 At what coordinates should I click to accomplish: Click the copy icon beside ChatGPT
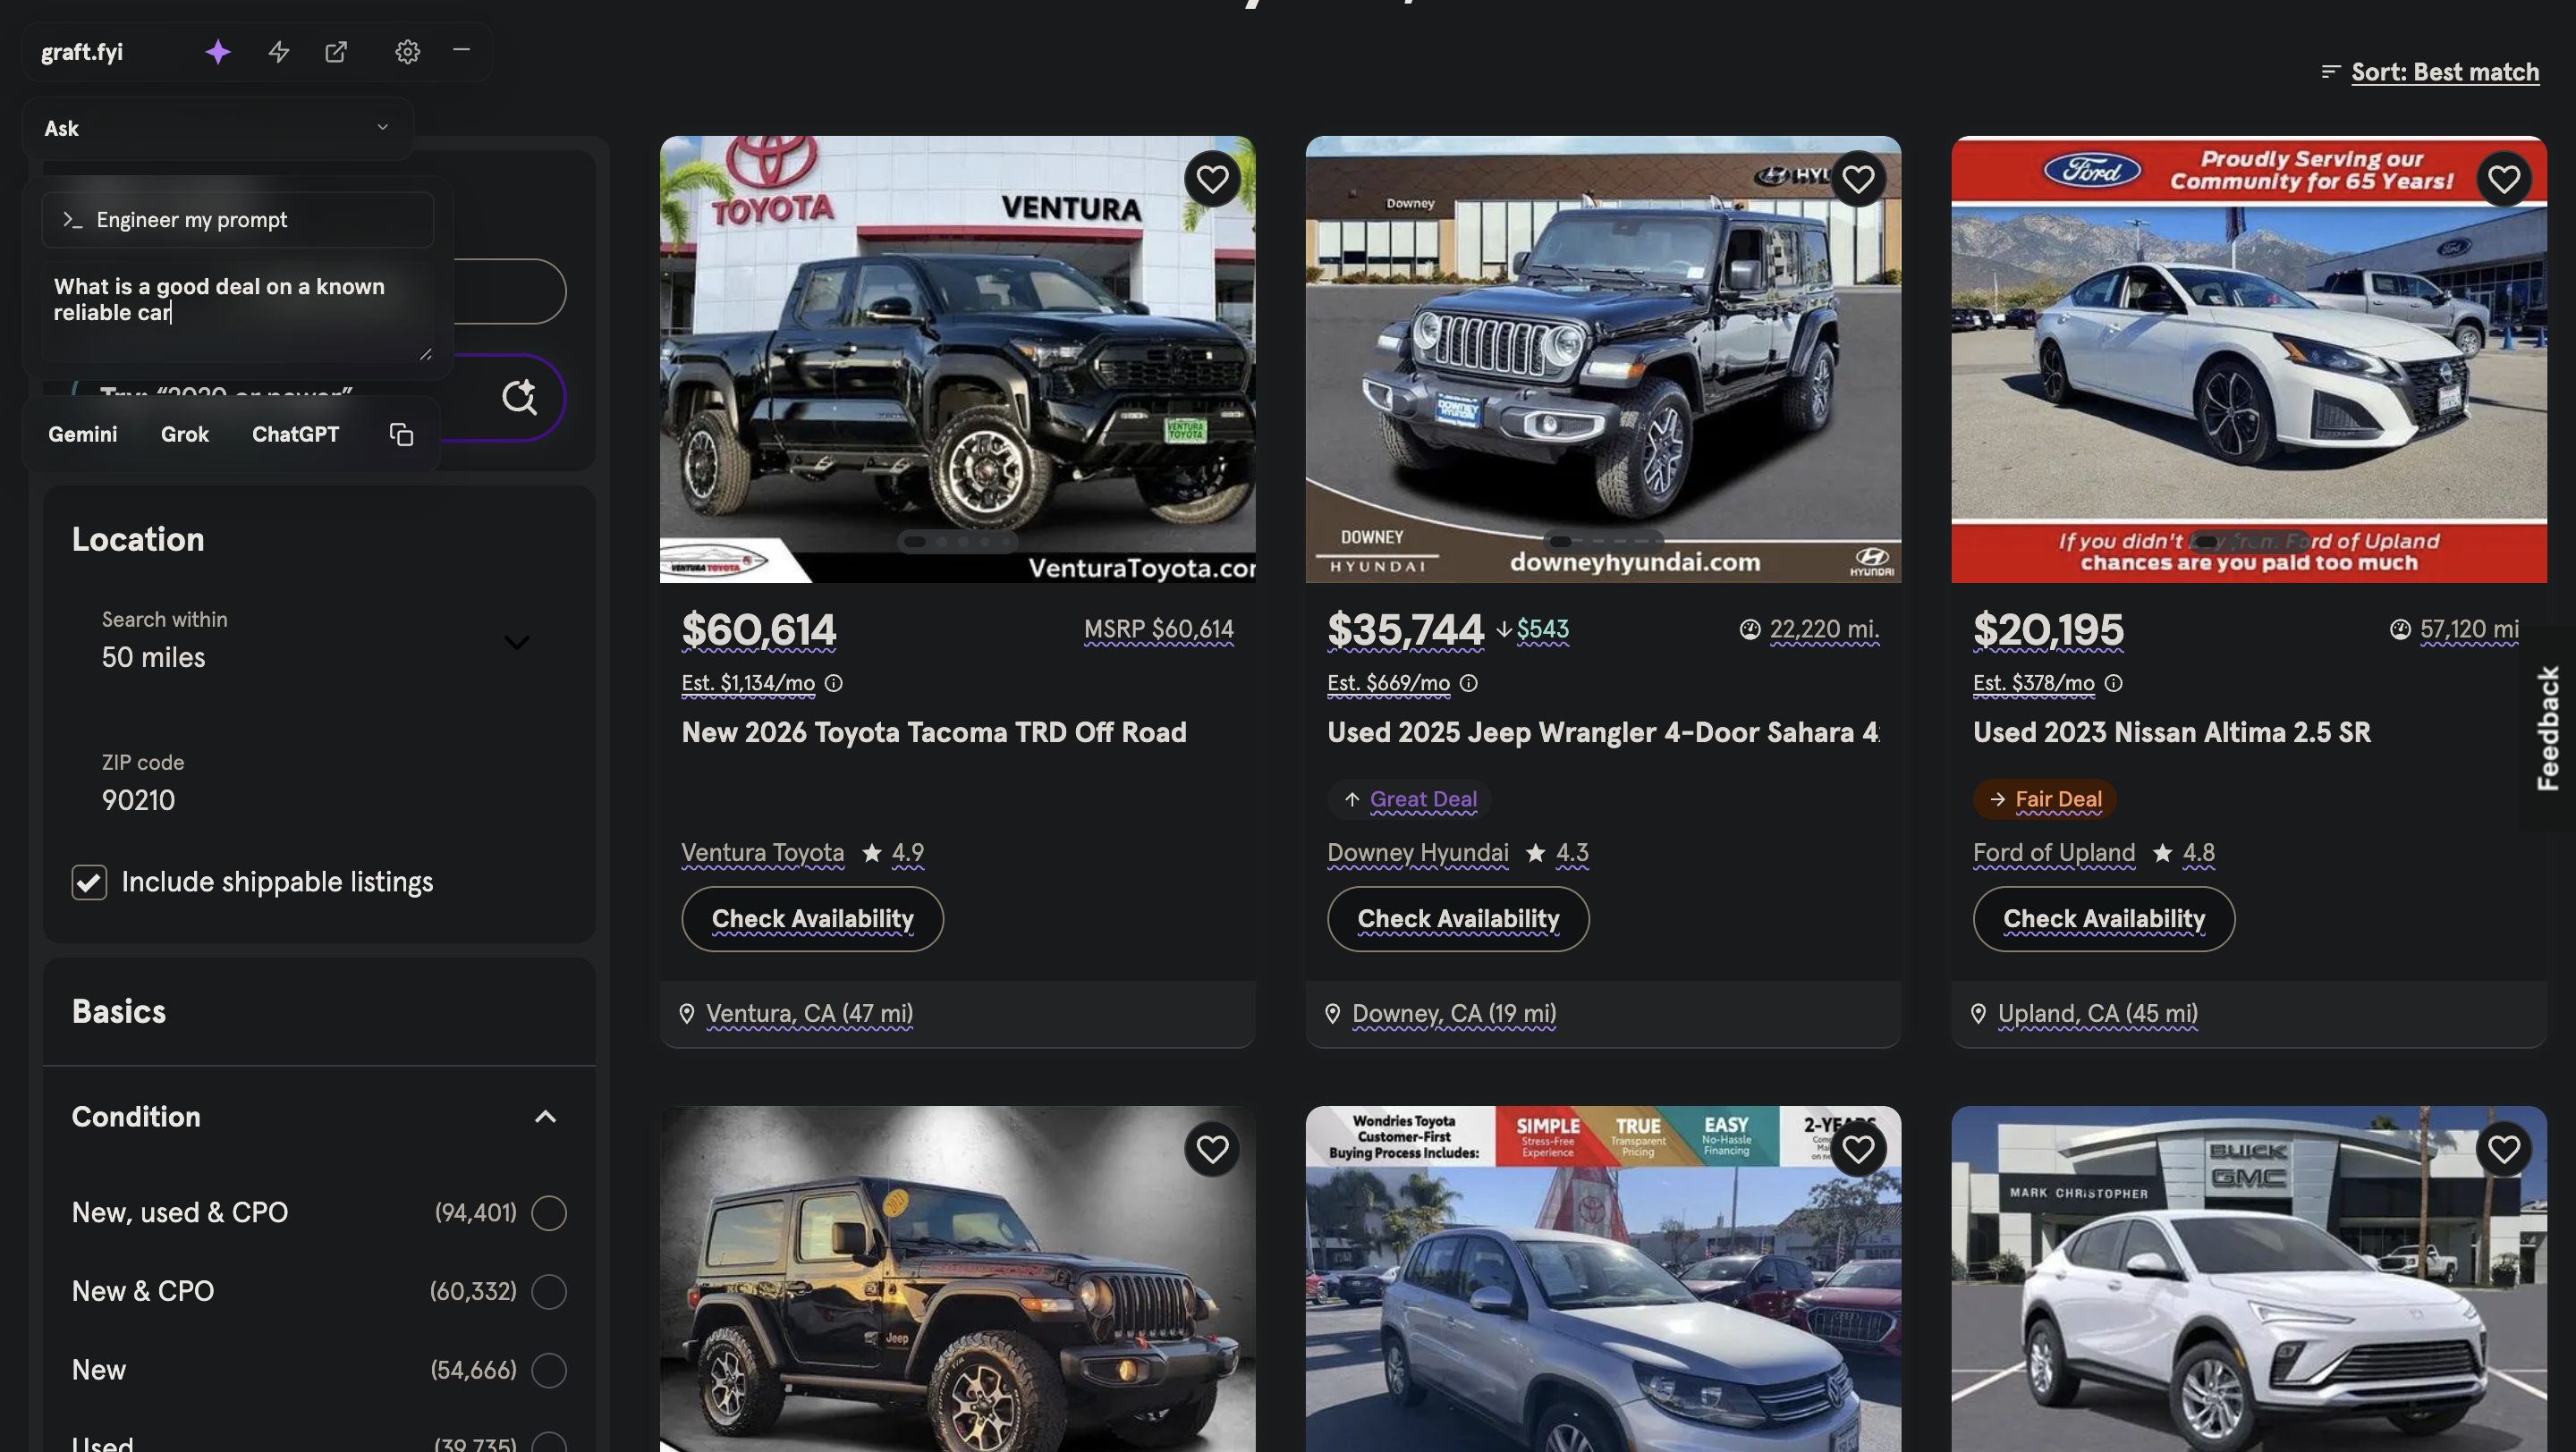(x=400, y=434)
